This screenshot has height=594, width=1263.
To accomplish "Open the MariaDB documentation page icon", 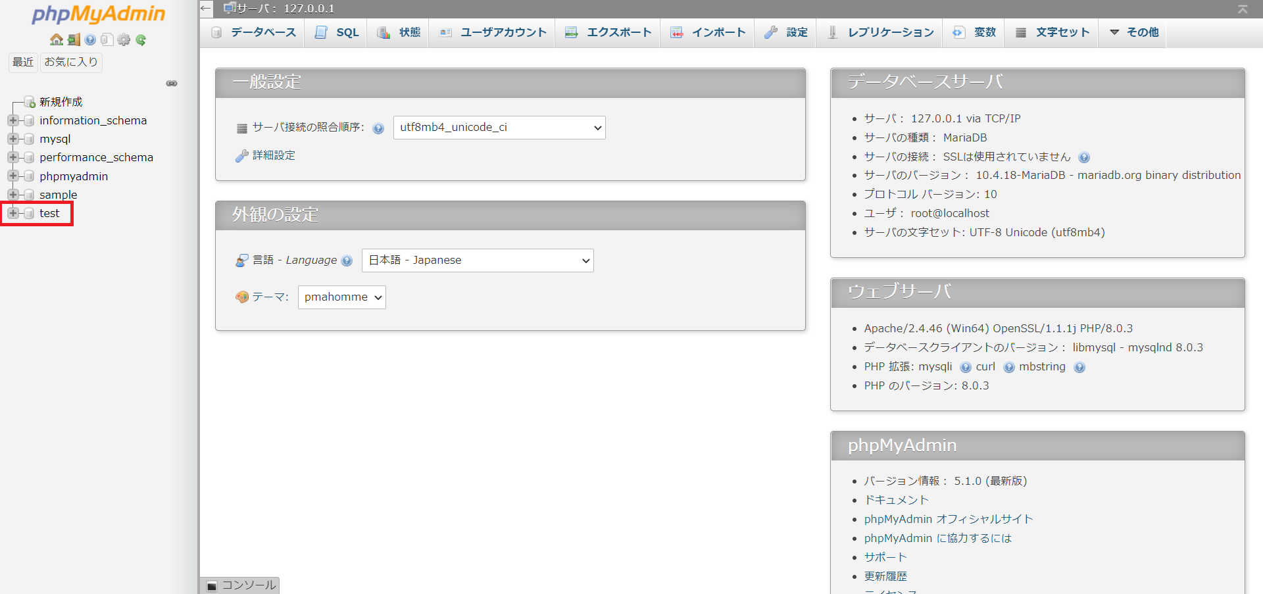I will [107, 39].
